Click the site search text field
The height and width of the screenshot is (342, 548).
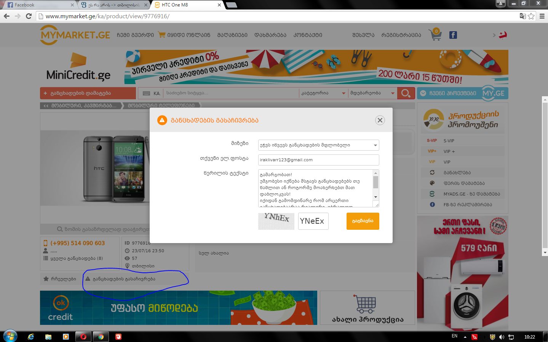click(x=231, y=93)
